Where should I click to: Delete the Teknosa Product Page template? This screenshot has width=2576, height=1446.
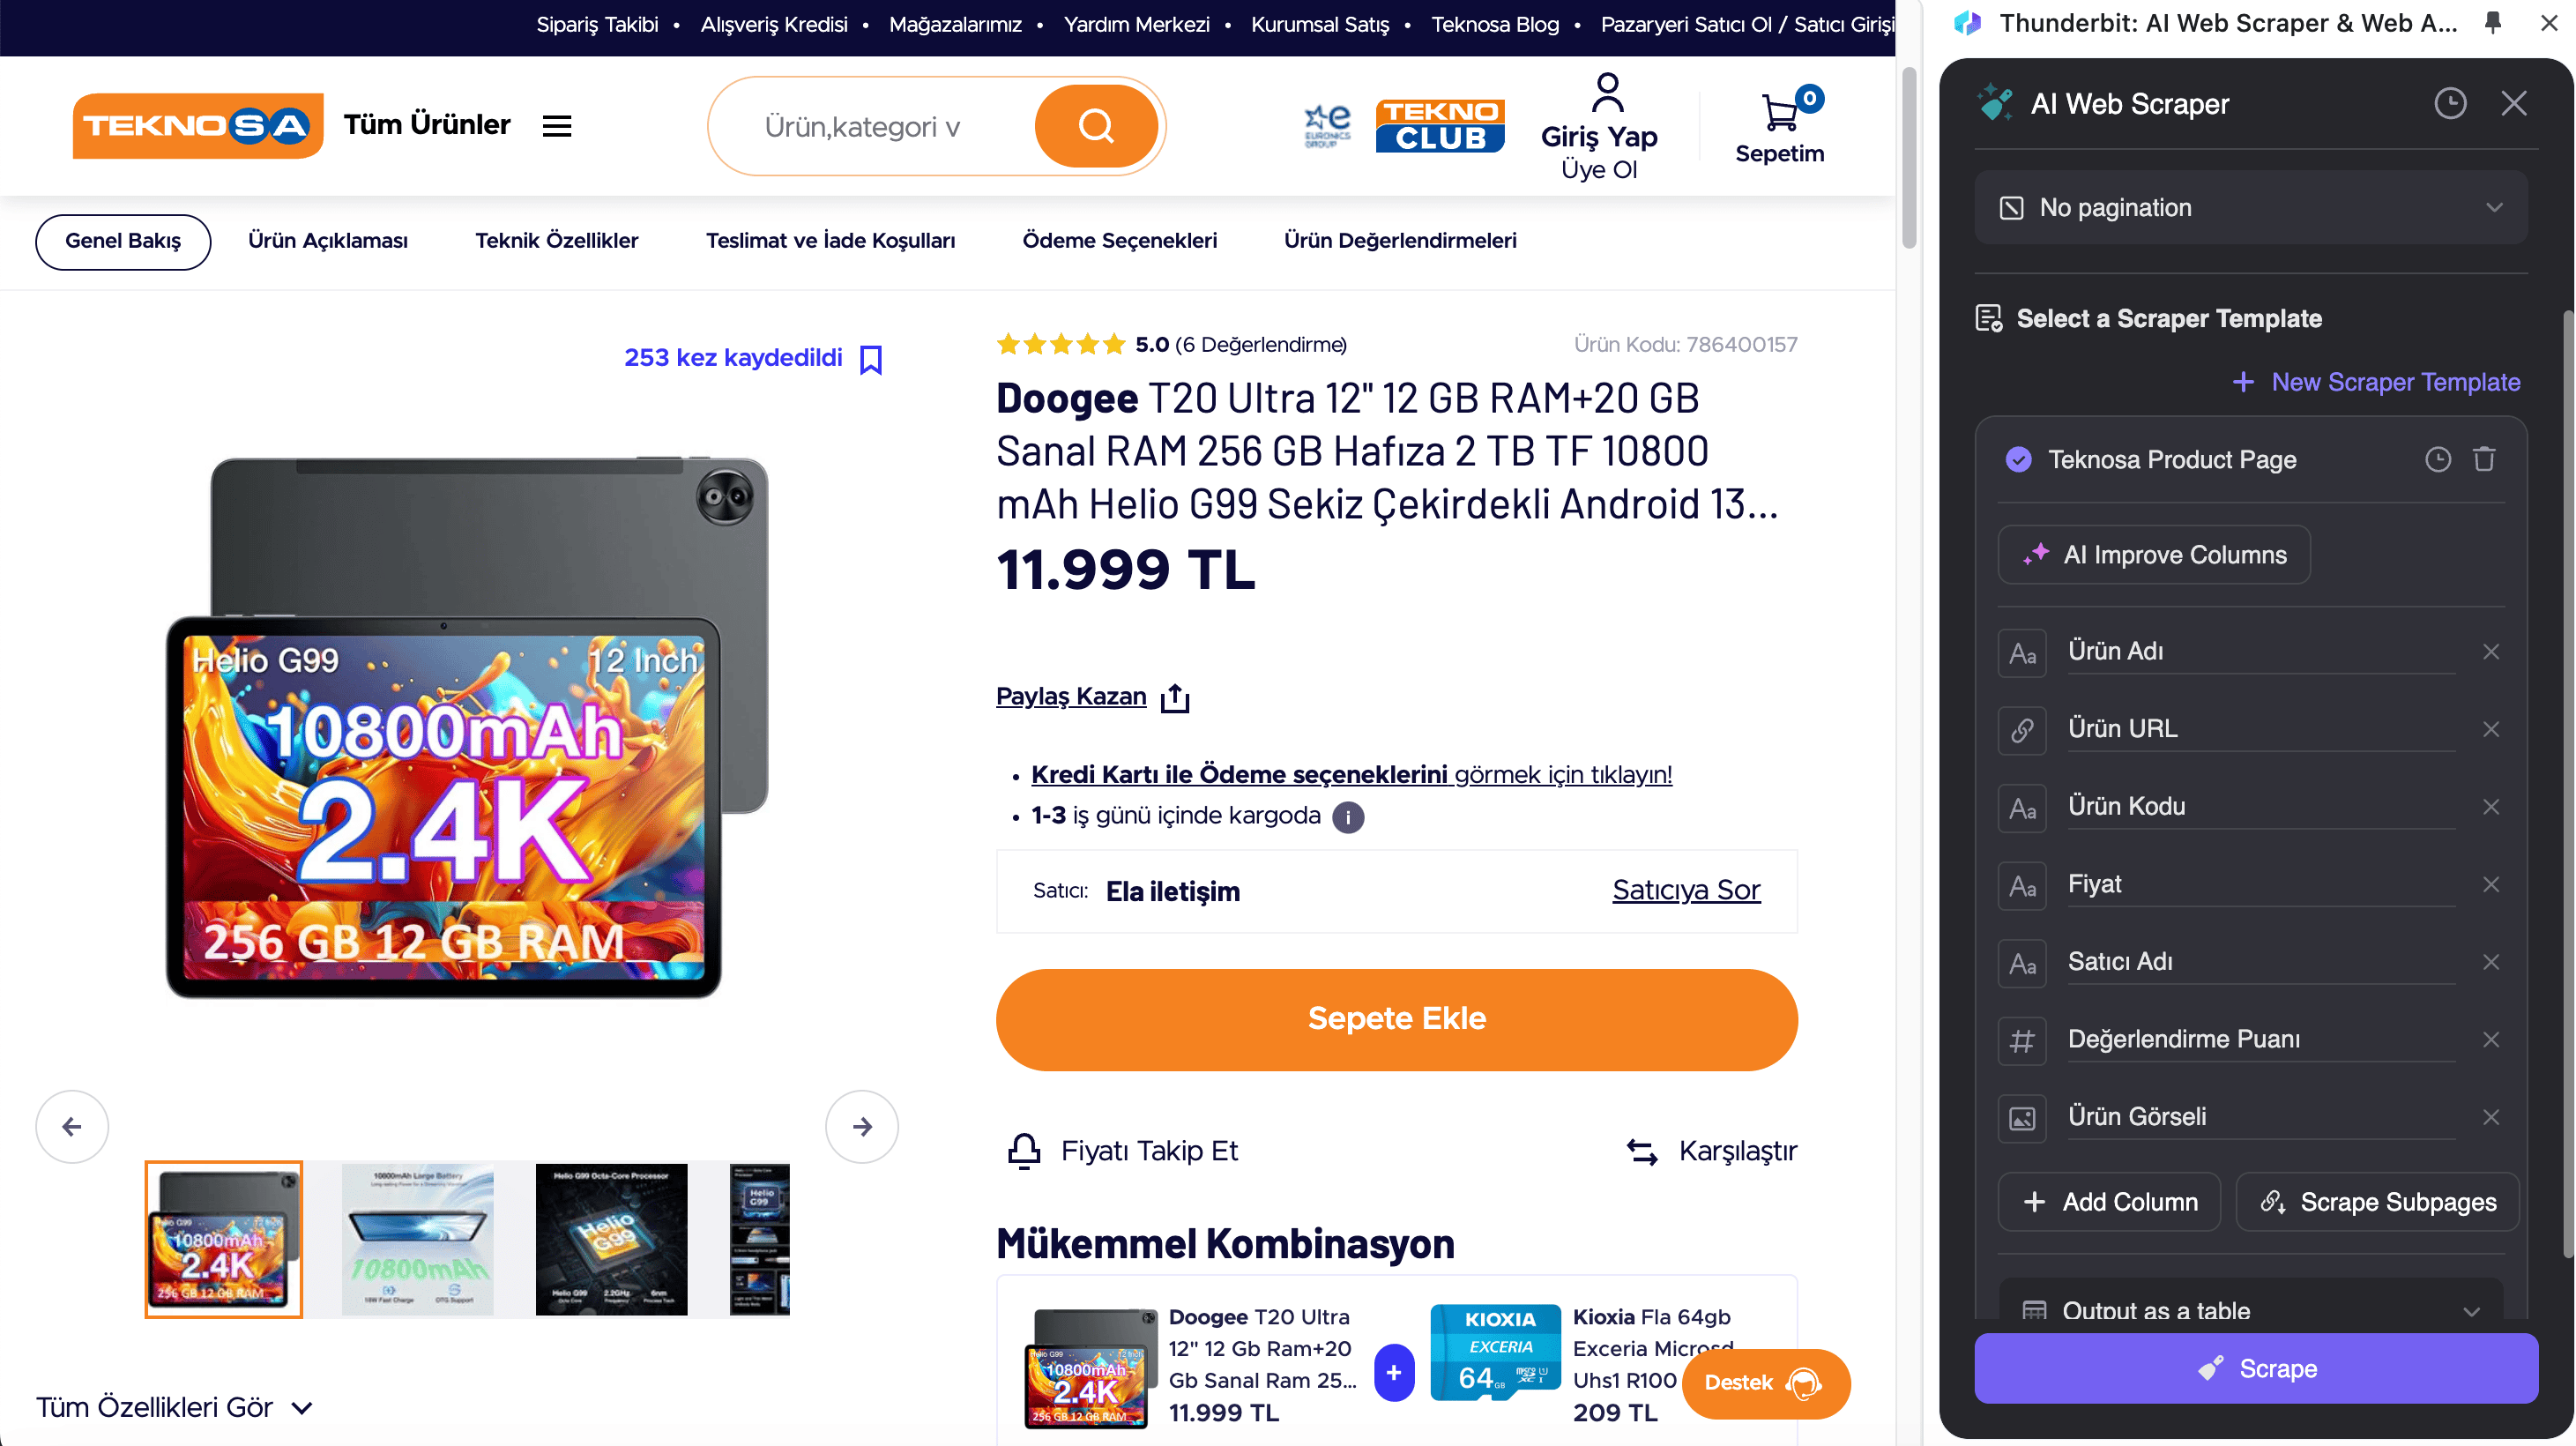pyautogui.click(x=2484, y=459)
